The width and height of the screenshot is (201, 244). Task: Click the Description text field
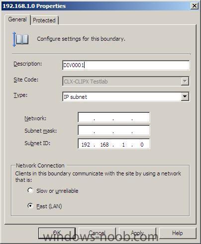tap(126, 65)
